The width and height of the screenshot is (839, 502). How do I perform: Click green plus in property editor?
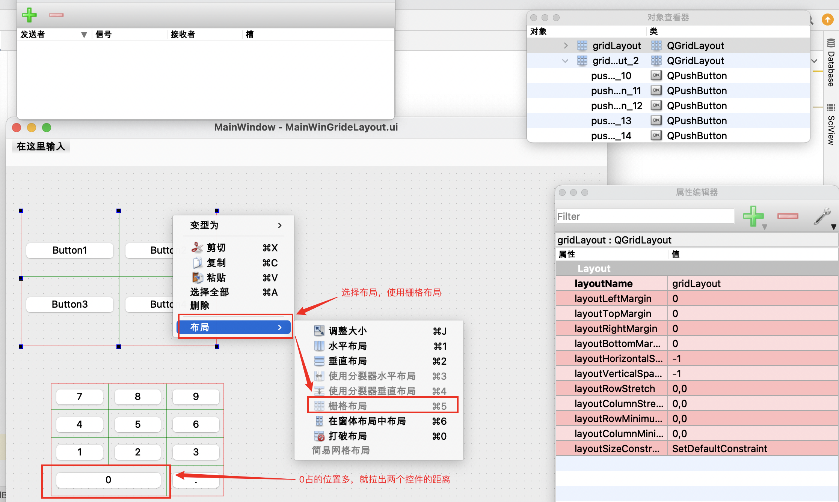pyautogui.click(x=753, y=216)
